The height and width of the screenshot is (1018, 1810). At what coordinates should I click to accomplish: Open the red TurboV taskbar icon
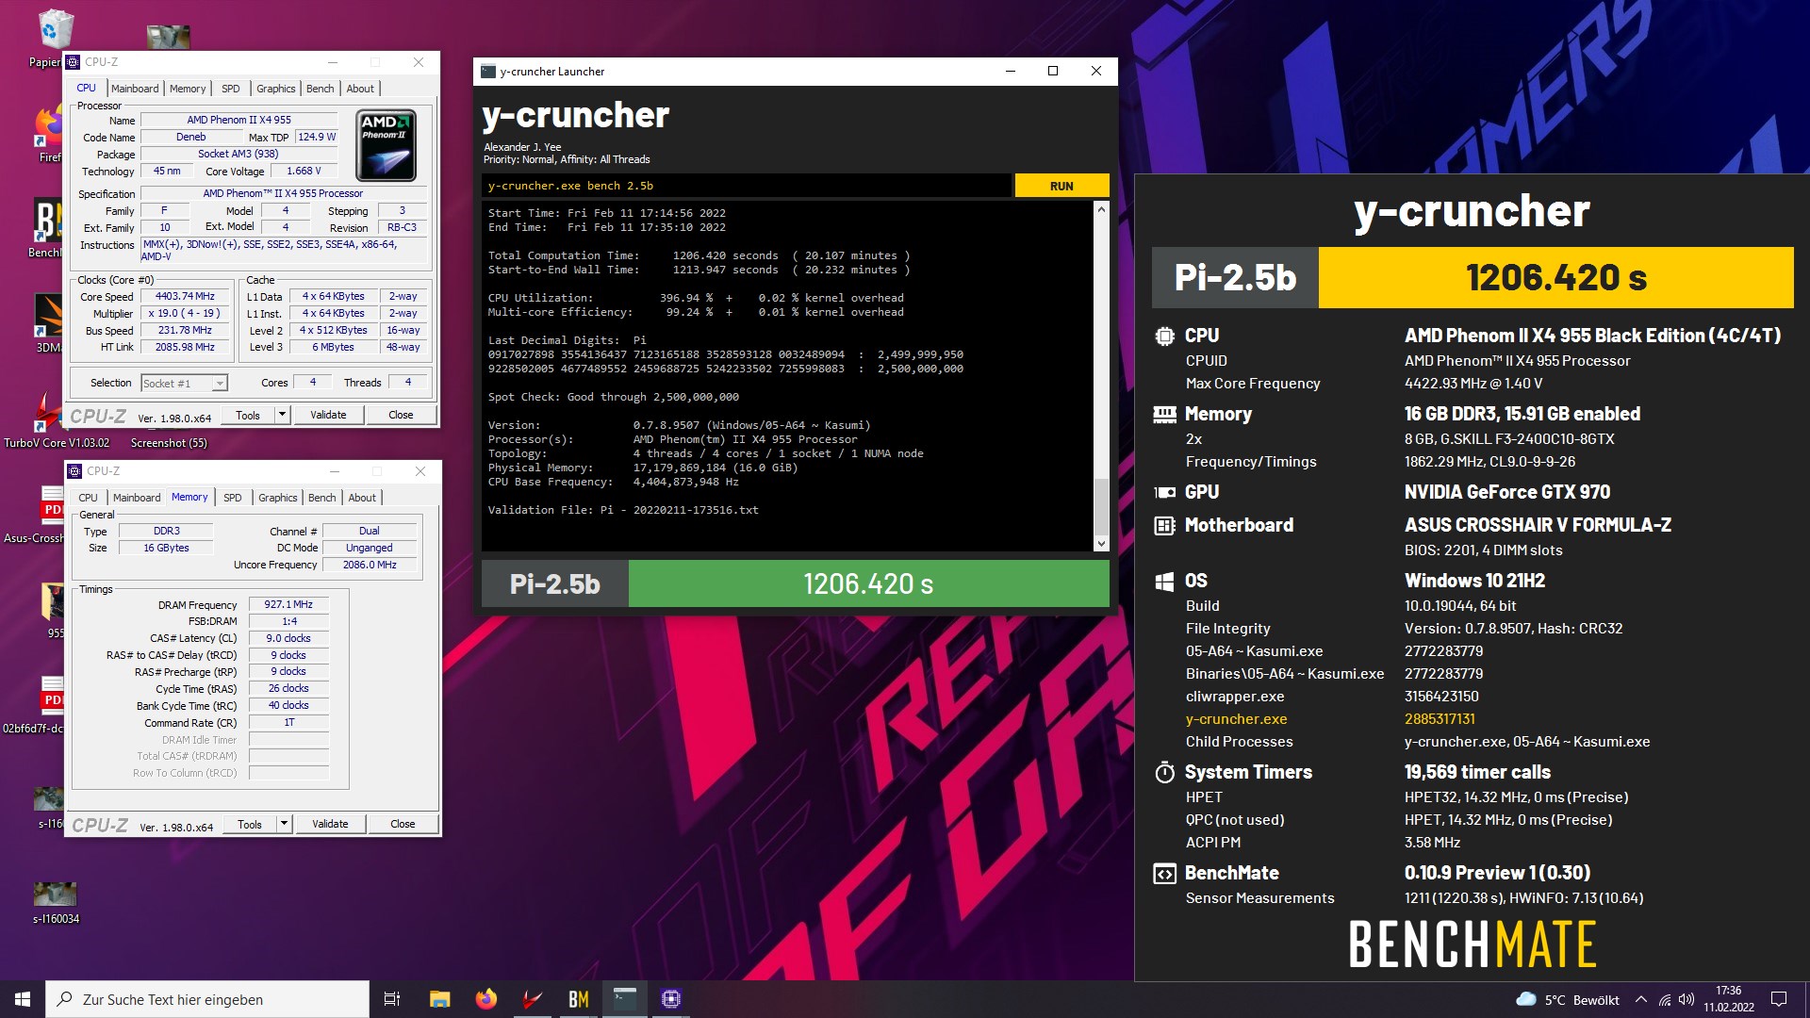pyautogui.click(x=533, y=999)
